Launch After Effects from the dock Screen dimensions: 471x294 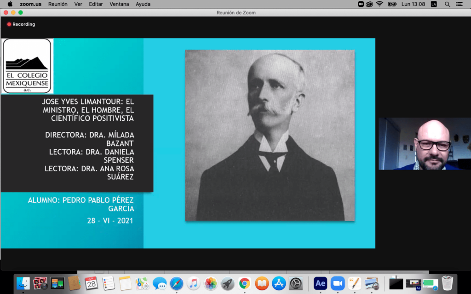click(x=320, y=283)
